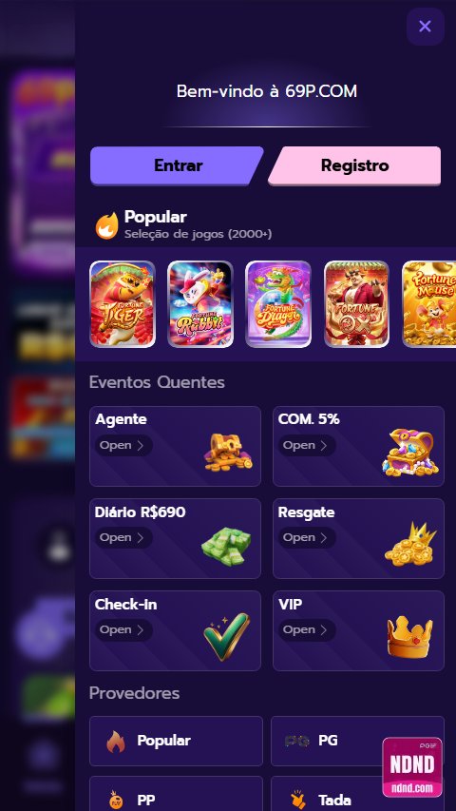456x811 pixels.
Task: Select the PG provider tab
Action: pyautogui.click(x=357, y=741)
